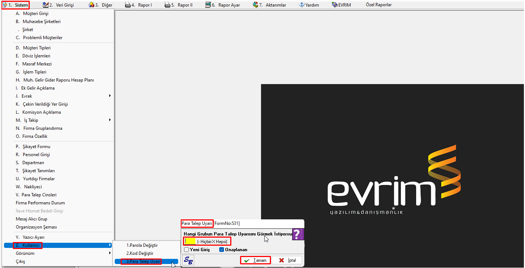
Task: Open the 5. Rapor II menu
Action: click(x=178, y=5)
